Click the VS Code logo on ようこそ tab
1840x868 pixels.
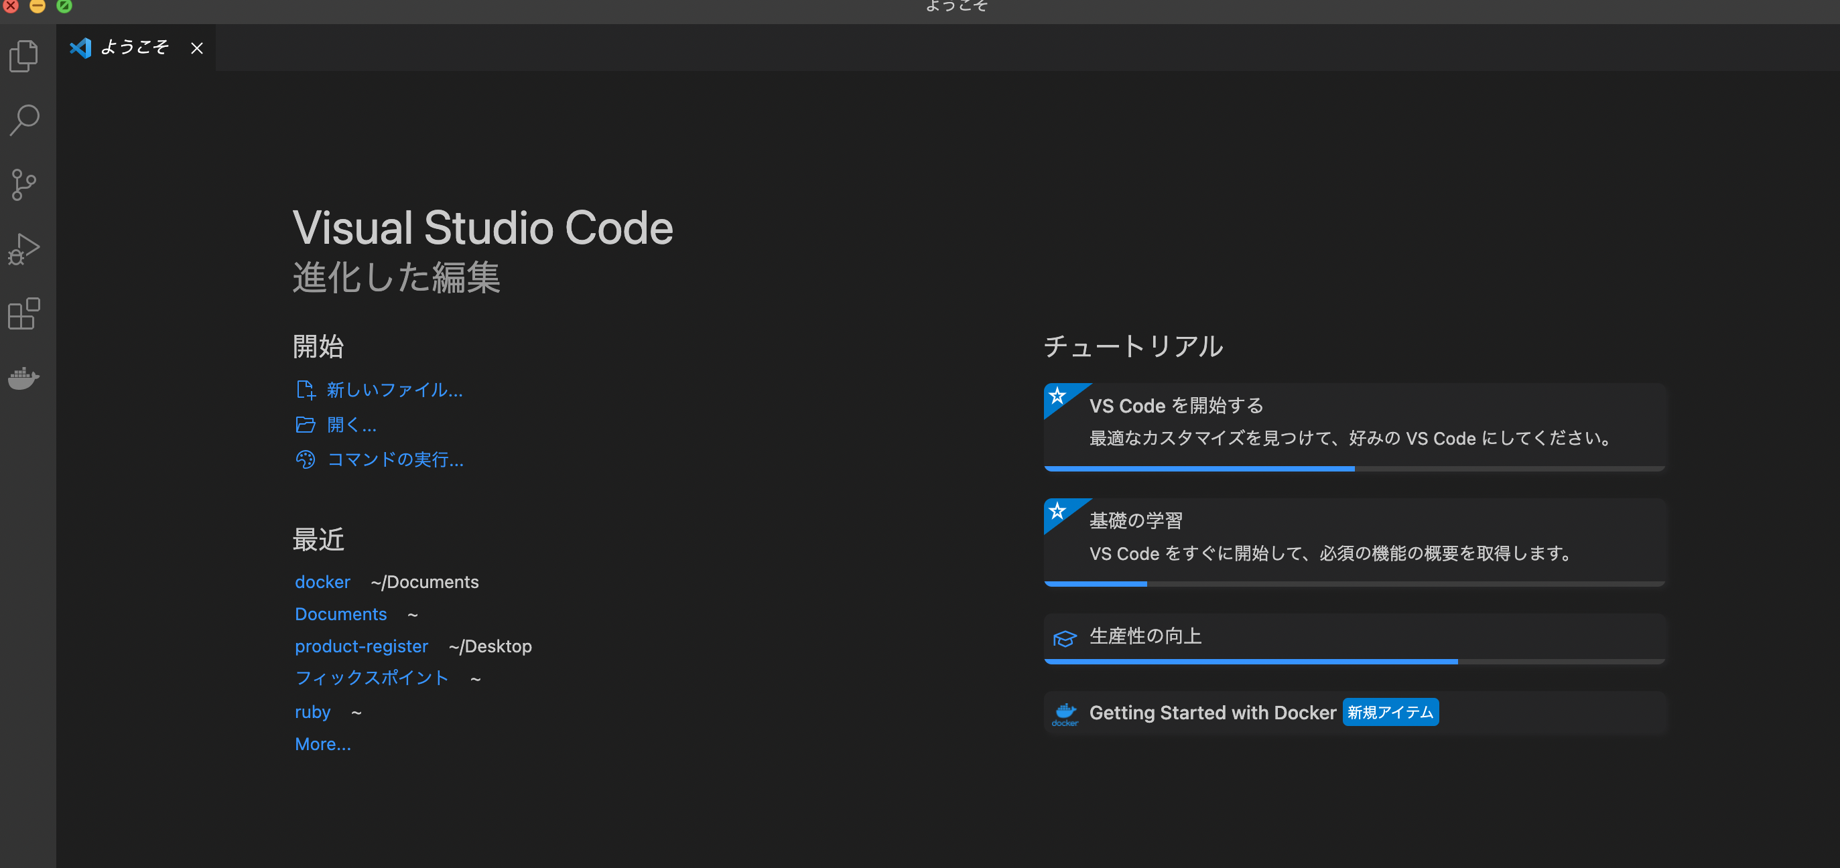click(80, 48)
